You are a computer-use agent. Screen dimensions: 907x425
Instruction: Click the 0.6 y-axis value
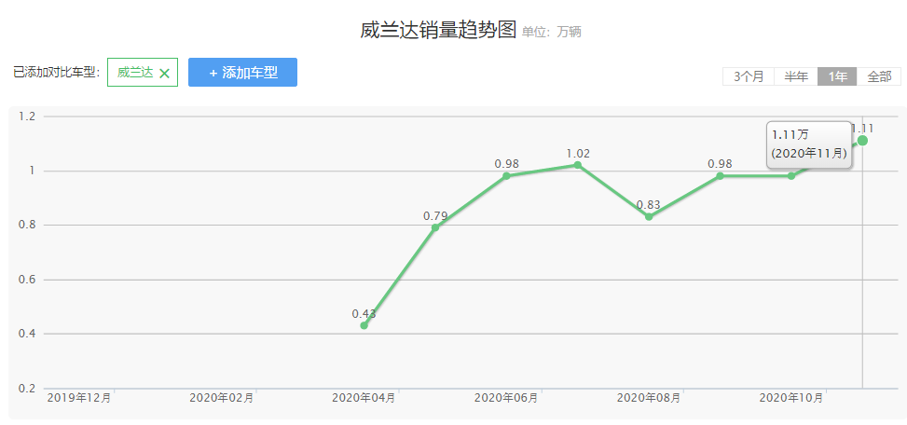click(27, 280)
